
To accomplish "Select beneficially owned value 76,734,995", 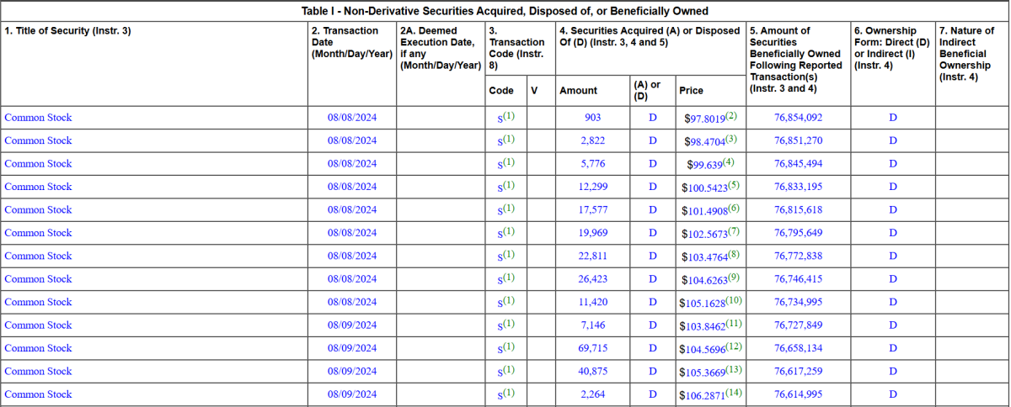I will tap(798, 303).
